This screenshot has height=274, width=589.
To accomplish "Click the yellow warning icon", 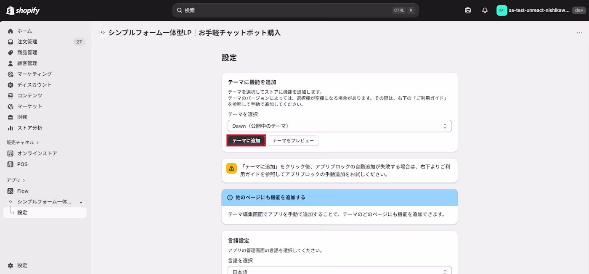I will coord(231,168).
